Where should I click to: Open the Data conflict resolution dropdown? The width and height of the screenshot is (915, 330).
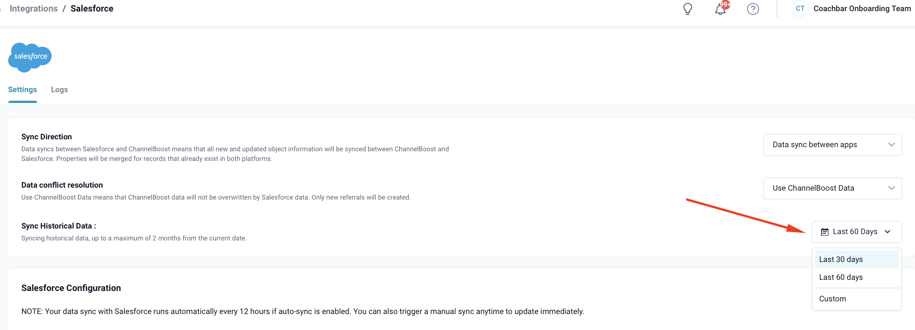[x=832, y=188]
